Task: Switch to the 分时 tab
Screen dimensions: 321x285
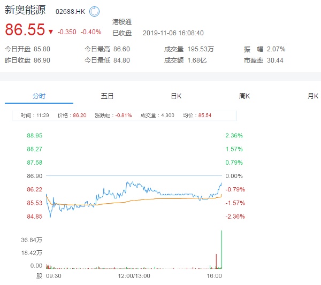Action: pos(39,96)
